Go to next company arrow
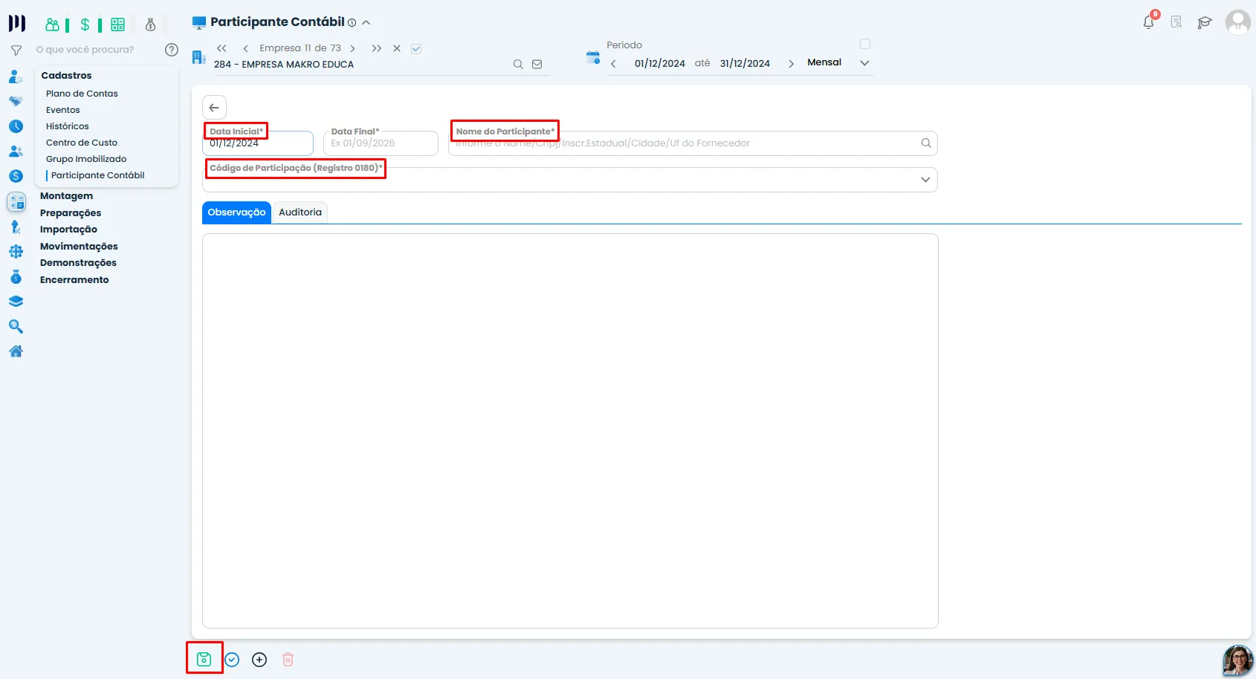 coord(352,48)
